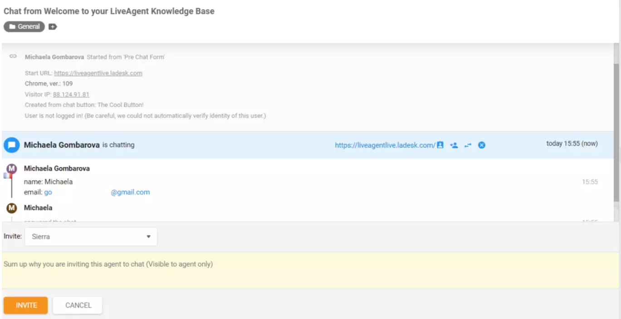The height and width of the screenshot is (319, 621).
Task: Add a new tag using the plus icon
Action: tap(53, 26)
